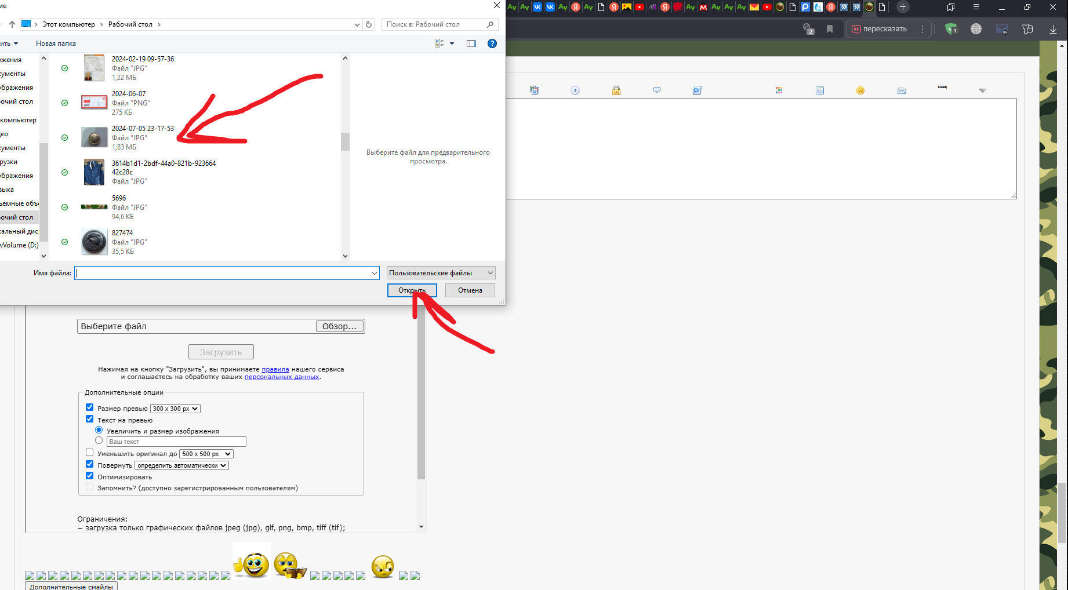The image size is (1068, 590).
Task: Open the browser hamburger menu in the title bar
Action: pyautogui.click(x=976, y=7)
